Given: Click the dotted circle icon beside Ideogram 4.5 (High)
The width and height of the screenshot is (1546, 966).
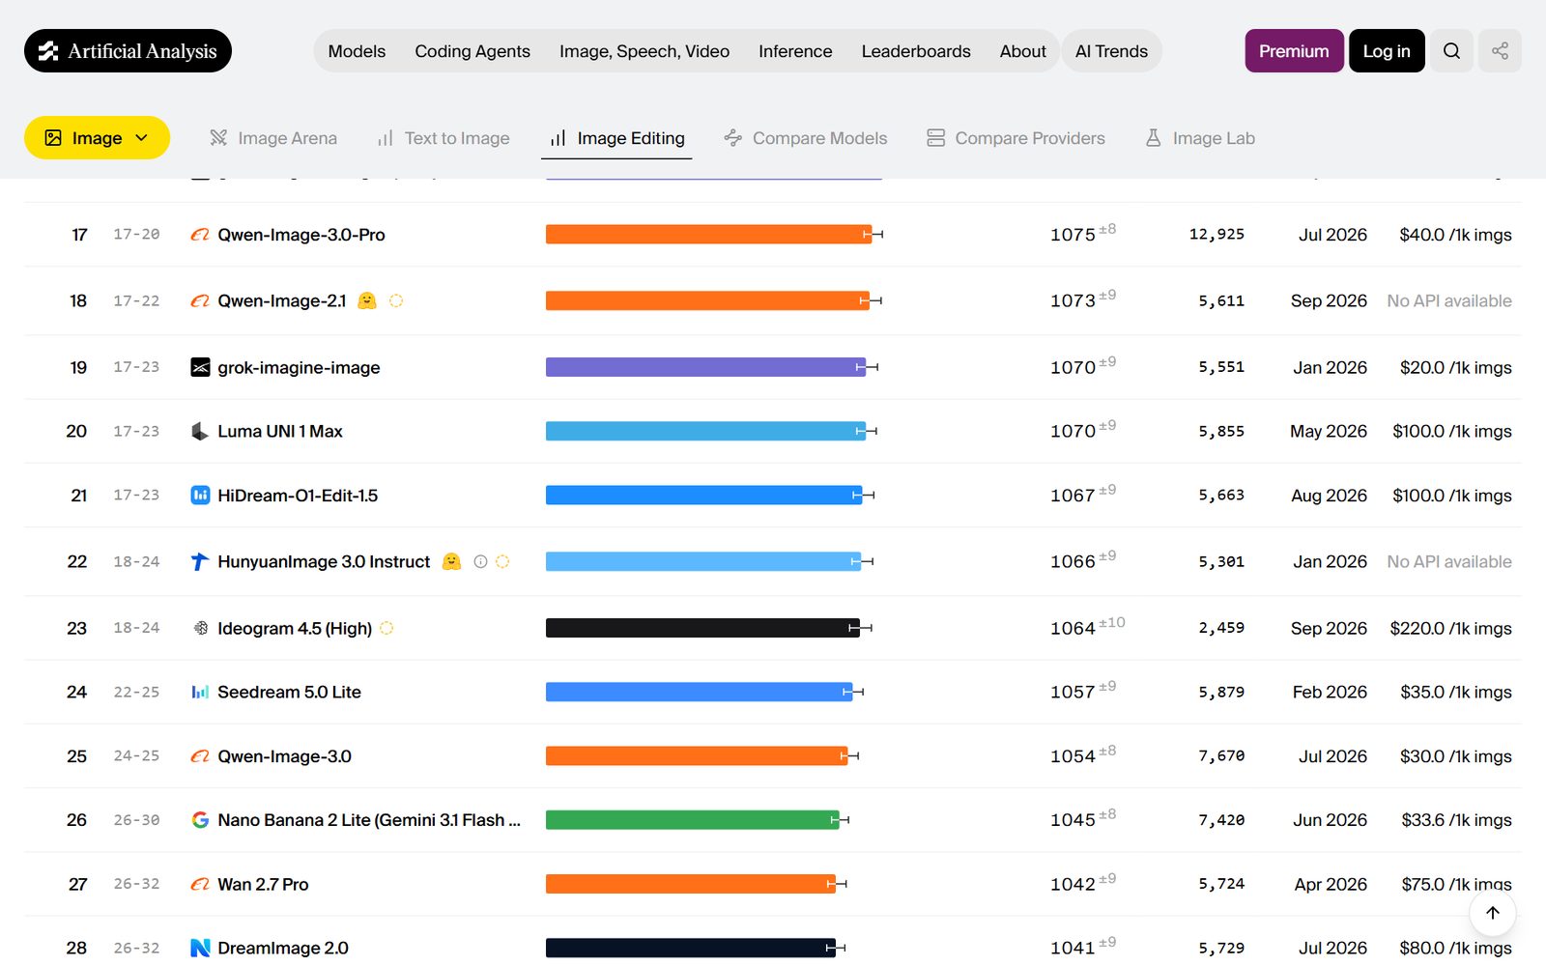Looking at the screenshot, I should tap(386, 628).
